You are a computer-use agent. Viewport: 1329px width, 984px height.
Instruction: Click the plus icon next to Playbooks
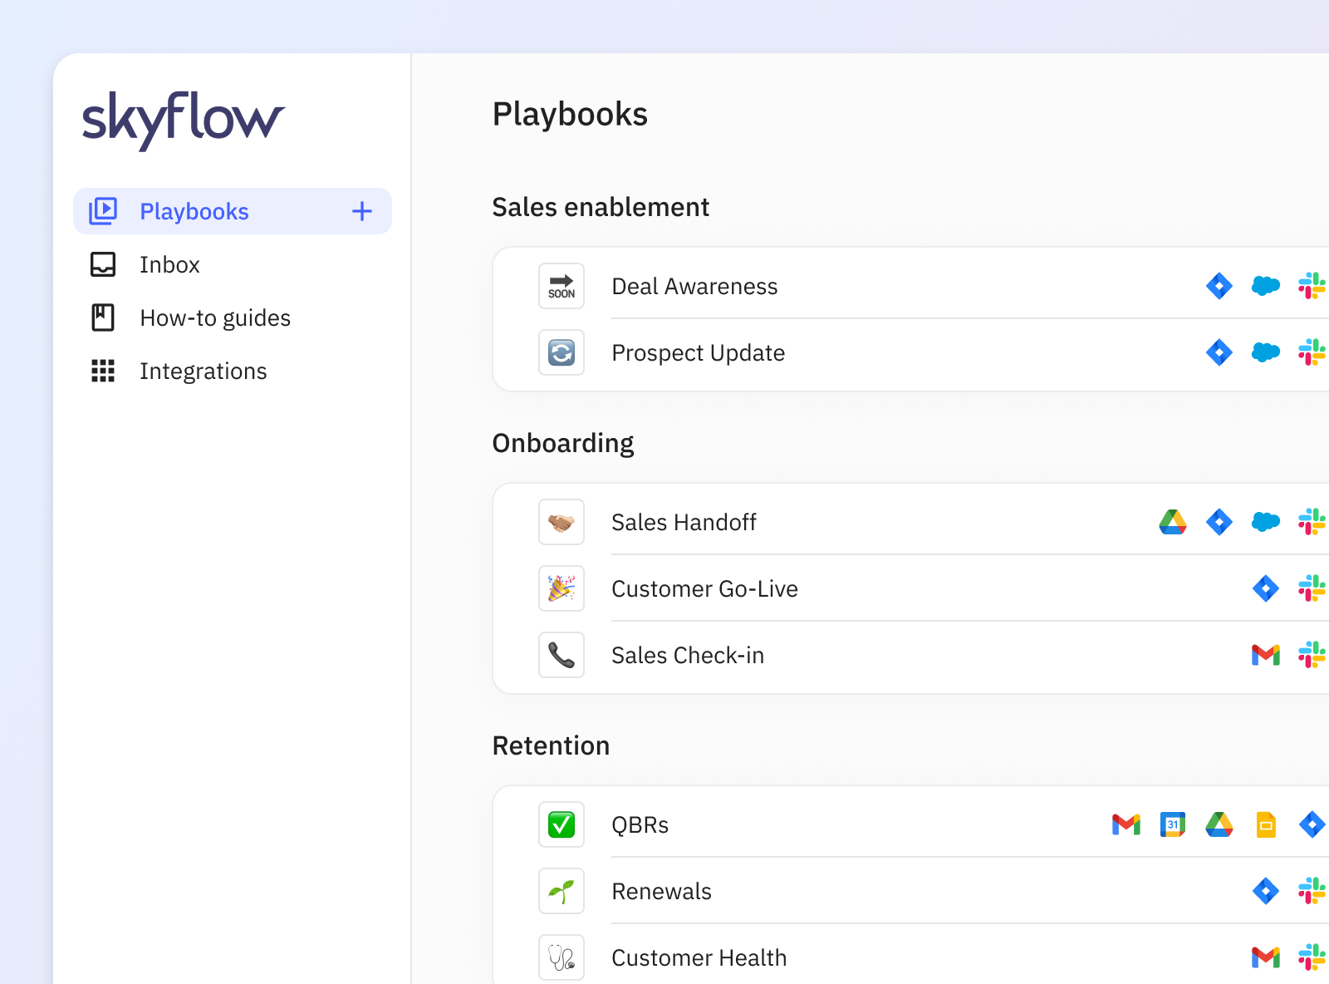[362, 211]
